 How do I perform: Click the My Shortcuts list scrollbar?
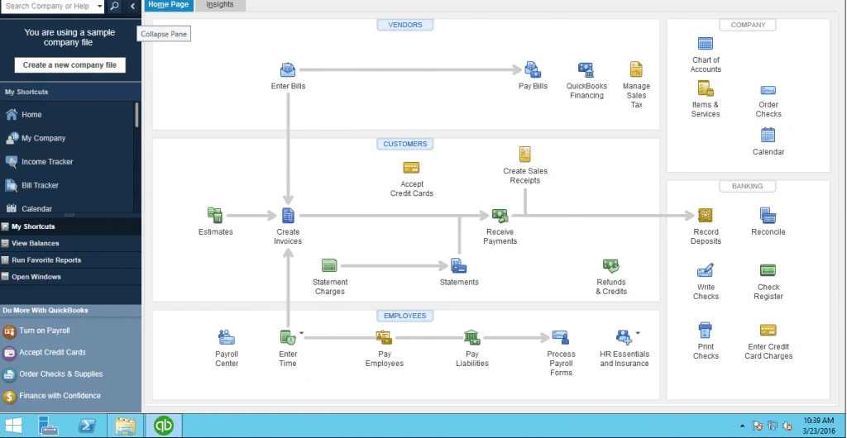point(136,116)
